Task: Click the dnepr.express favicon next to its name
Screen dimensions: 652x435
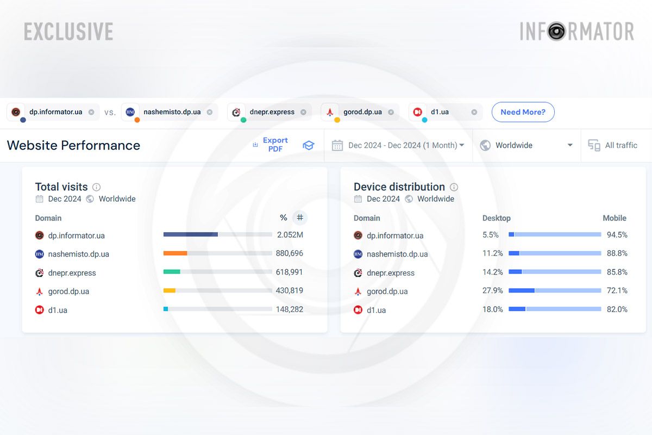Action: click(x=236, y=111)
